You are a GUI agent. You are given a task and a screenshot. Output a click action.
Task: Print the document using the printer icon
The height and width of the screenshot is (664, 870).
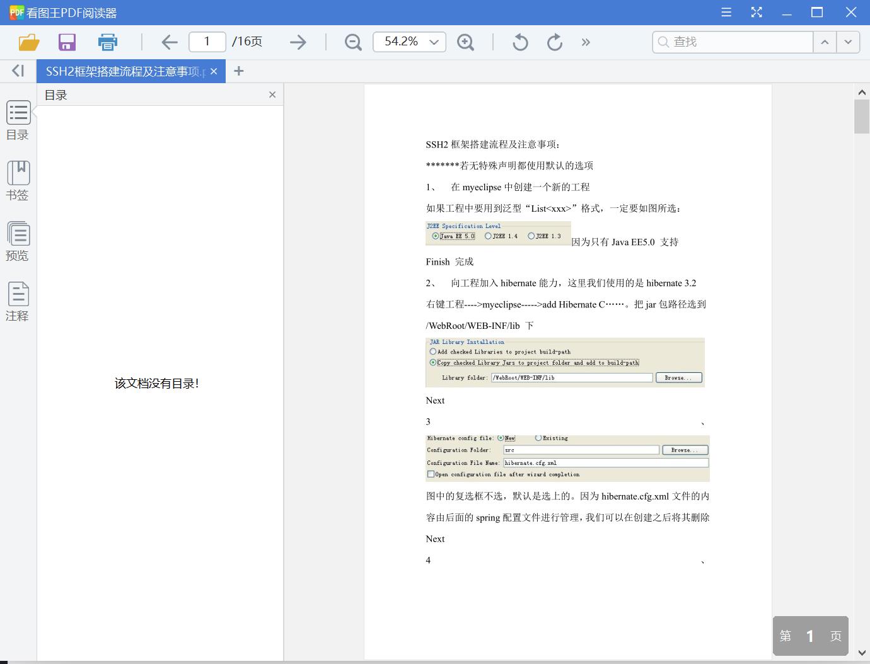click(x=108, y=42)
